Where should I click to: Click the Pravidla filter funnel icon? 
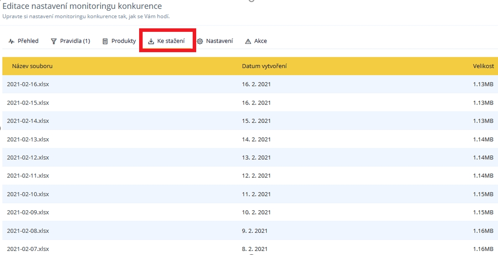click(54, 41)
